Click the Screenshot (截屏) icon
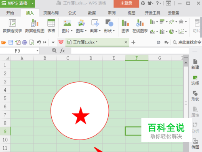 pyautogui.click(x=95, y=23)
